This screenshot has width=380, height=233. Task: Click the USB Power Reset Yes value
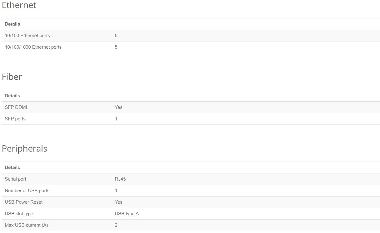(118, 202)
